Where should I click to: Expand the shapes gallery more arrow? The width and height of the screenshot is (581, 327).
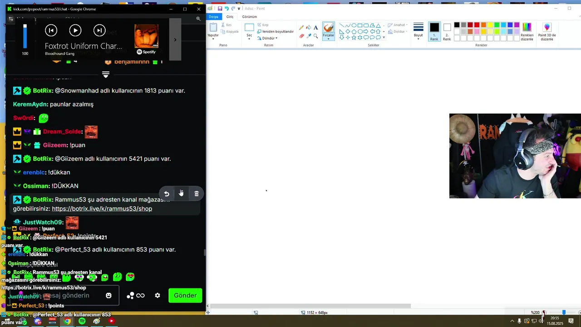(x=384, y=38)
